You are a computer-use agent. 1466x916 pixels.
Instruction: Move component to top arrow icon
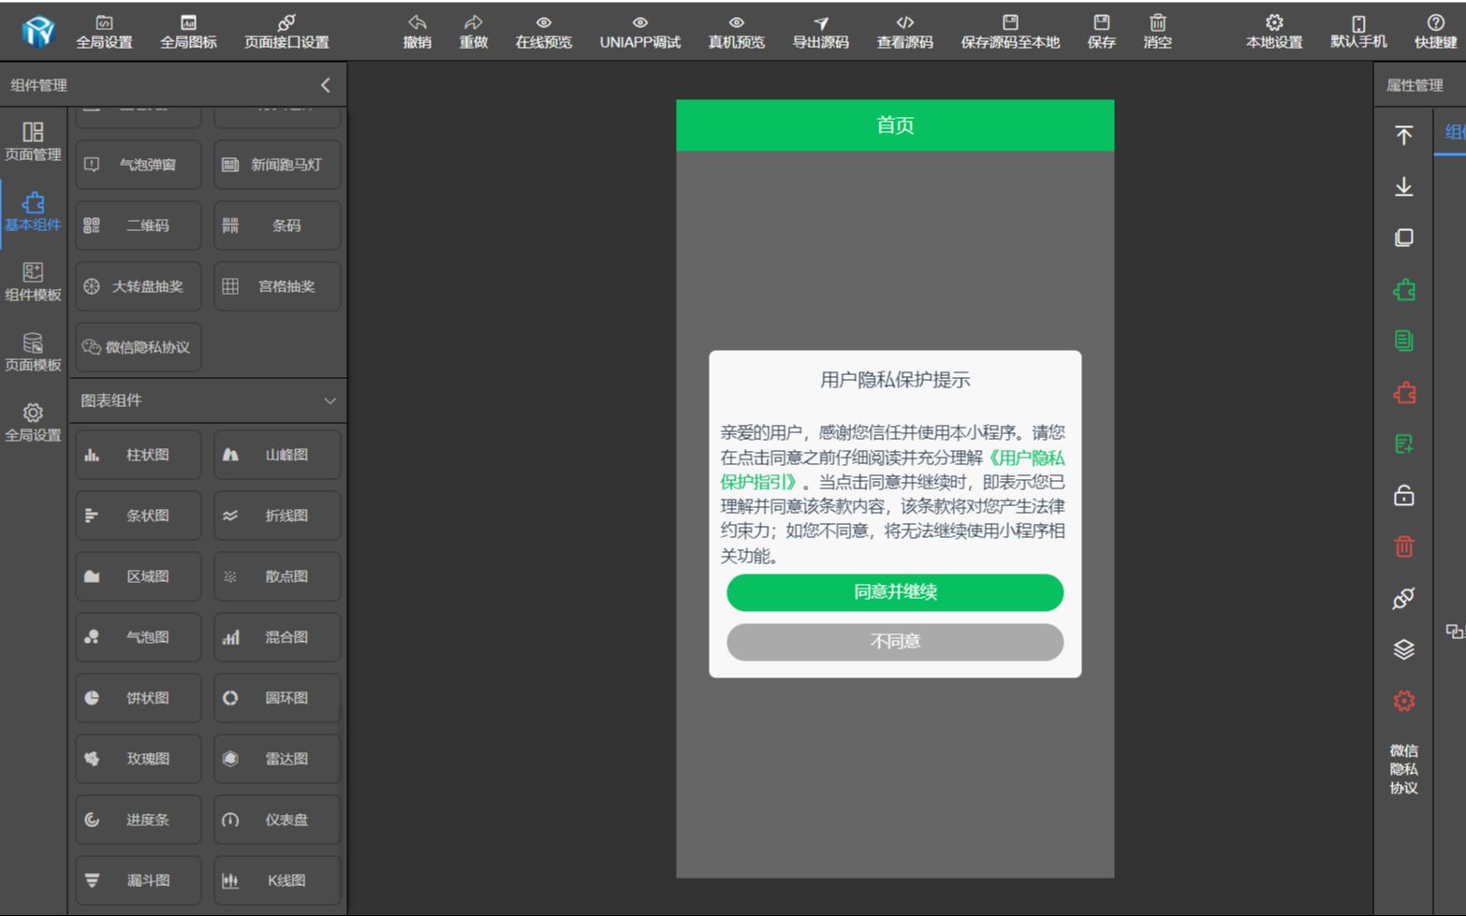coord(1403,136)
